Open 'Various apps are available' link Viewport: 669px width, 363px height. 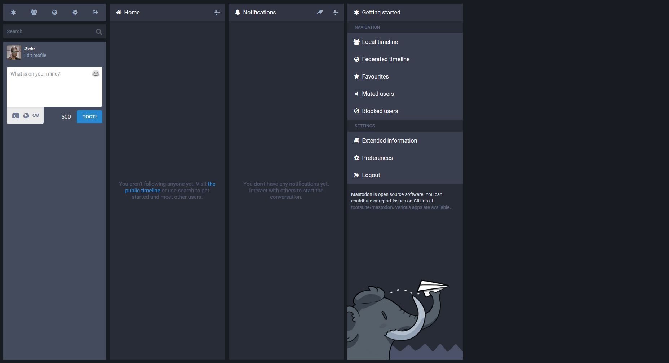click(422, 207)
